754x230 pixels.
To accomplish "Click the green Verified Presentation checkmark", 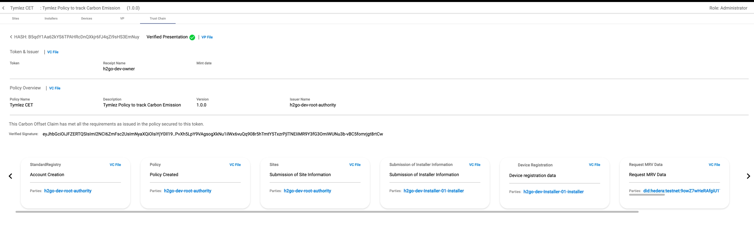I will (192, 38).
